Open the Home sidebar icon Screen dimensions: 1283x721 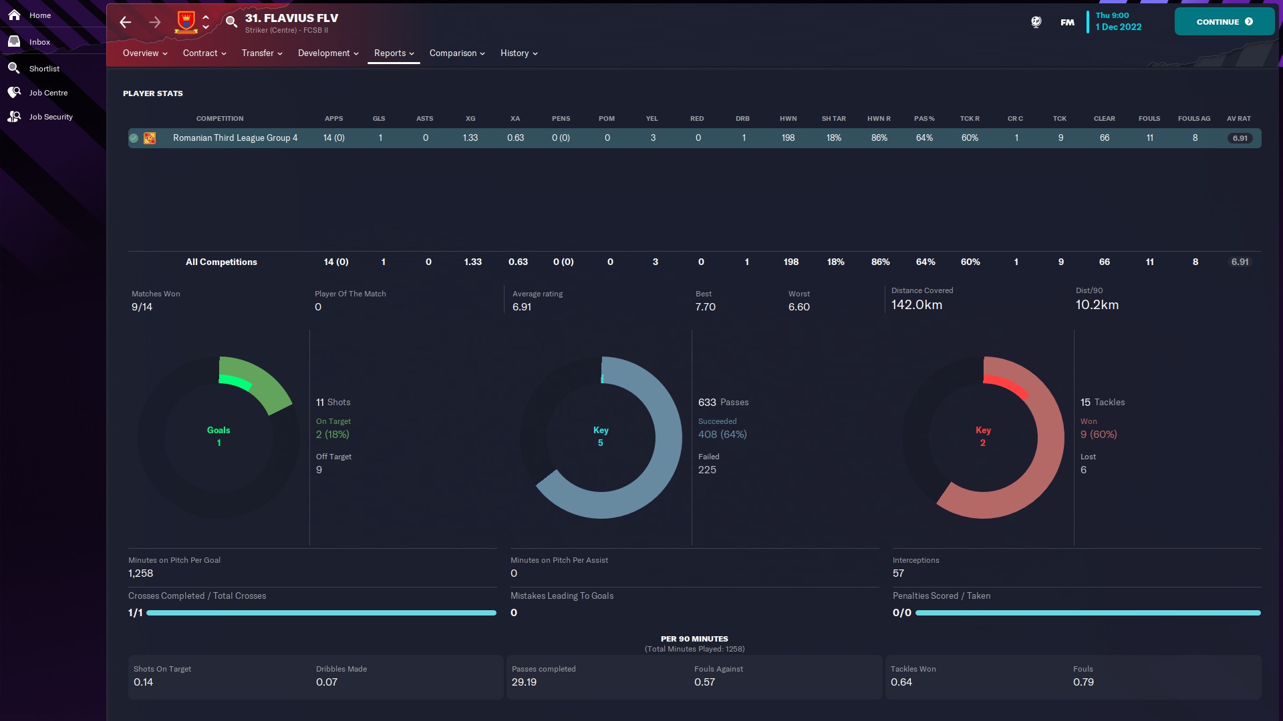tap(14, 15)
